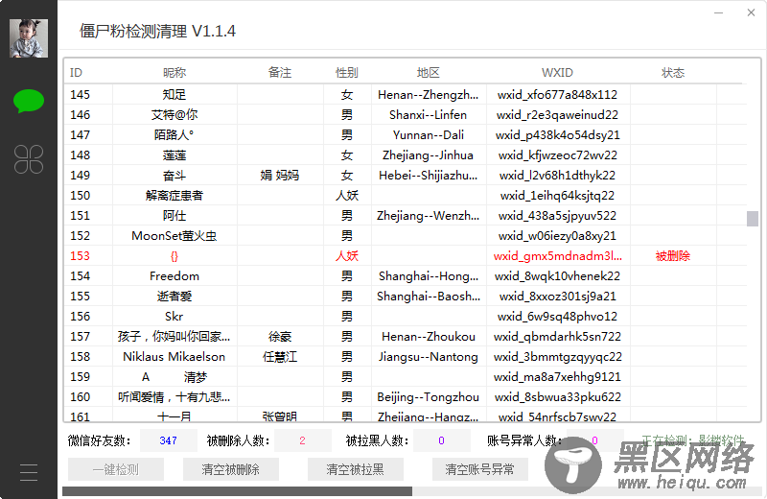Viewport: 767px width, 499px height.
Task: Click the remark 娟 妈妈
Action: 280,176
